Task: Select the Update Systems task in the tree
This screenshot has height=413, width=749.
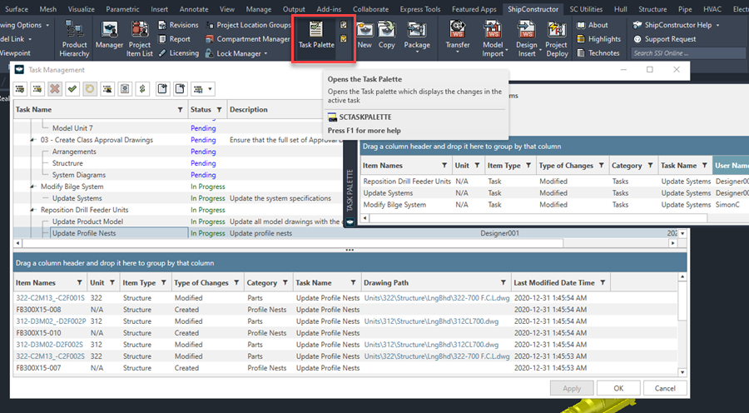Action: coord(77,198)
